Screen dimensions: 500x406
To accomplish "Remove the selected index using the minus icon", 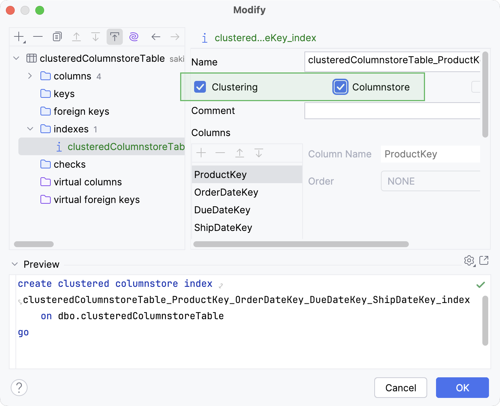I will coord(37,36).
